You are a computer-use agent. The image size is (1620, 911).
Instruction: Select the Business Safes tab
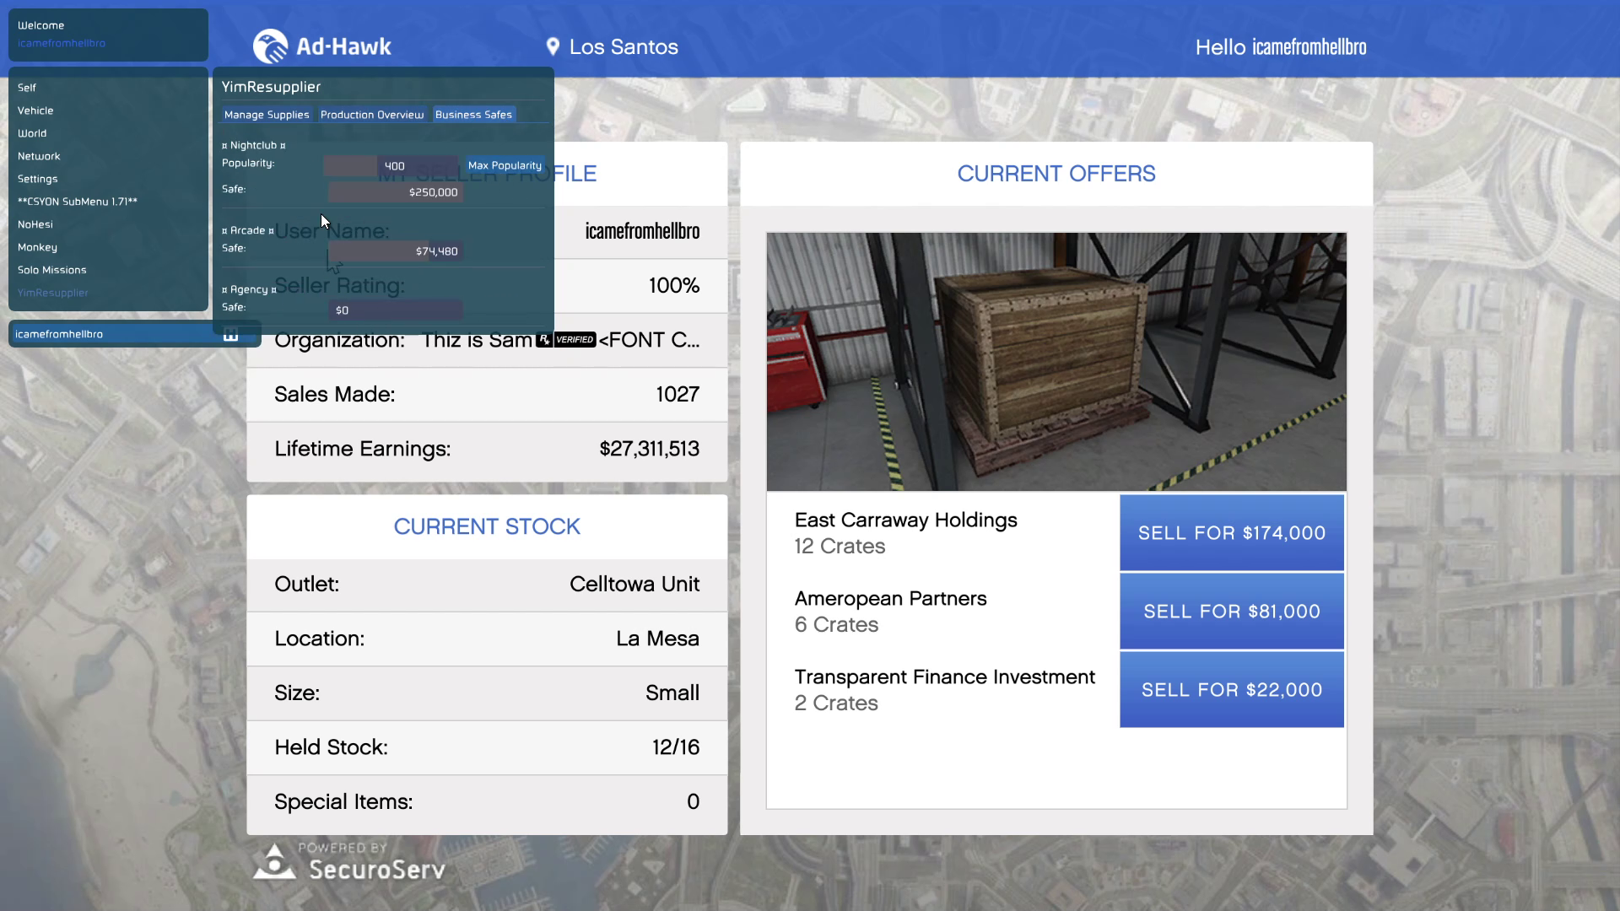click(473, 115)
